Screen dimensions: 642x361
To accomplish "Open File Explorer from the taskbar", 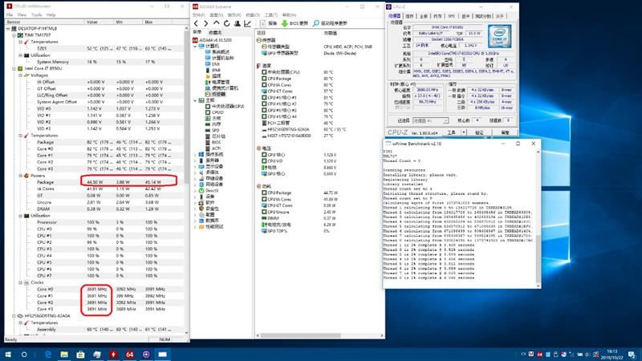I will coord(64,355).
